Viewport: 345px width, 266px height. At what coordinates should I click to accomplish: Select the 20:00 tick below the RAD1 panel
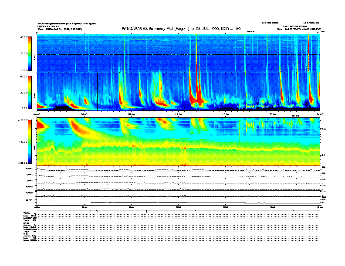coord(273,114)
